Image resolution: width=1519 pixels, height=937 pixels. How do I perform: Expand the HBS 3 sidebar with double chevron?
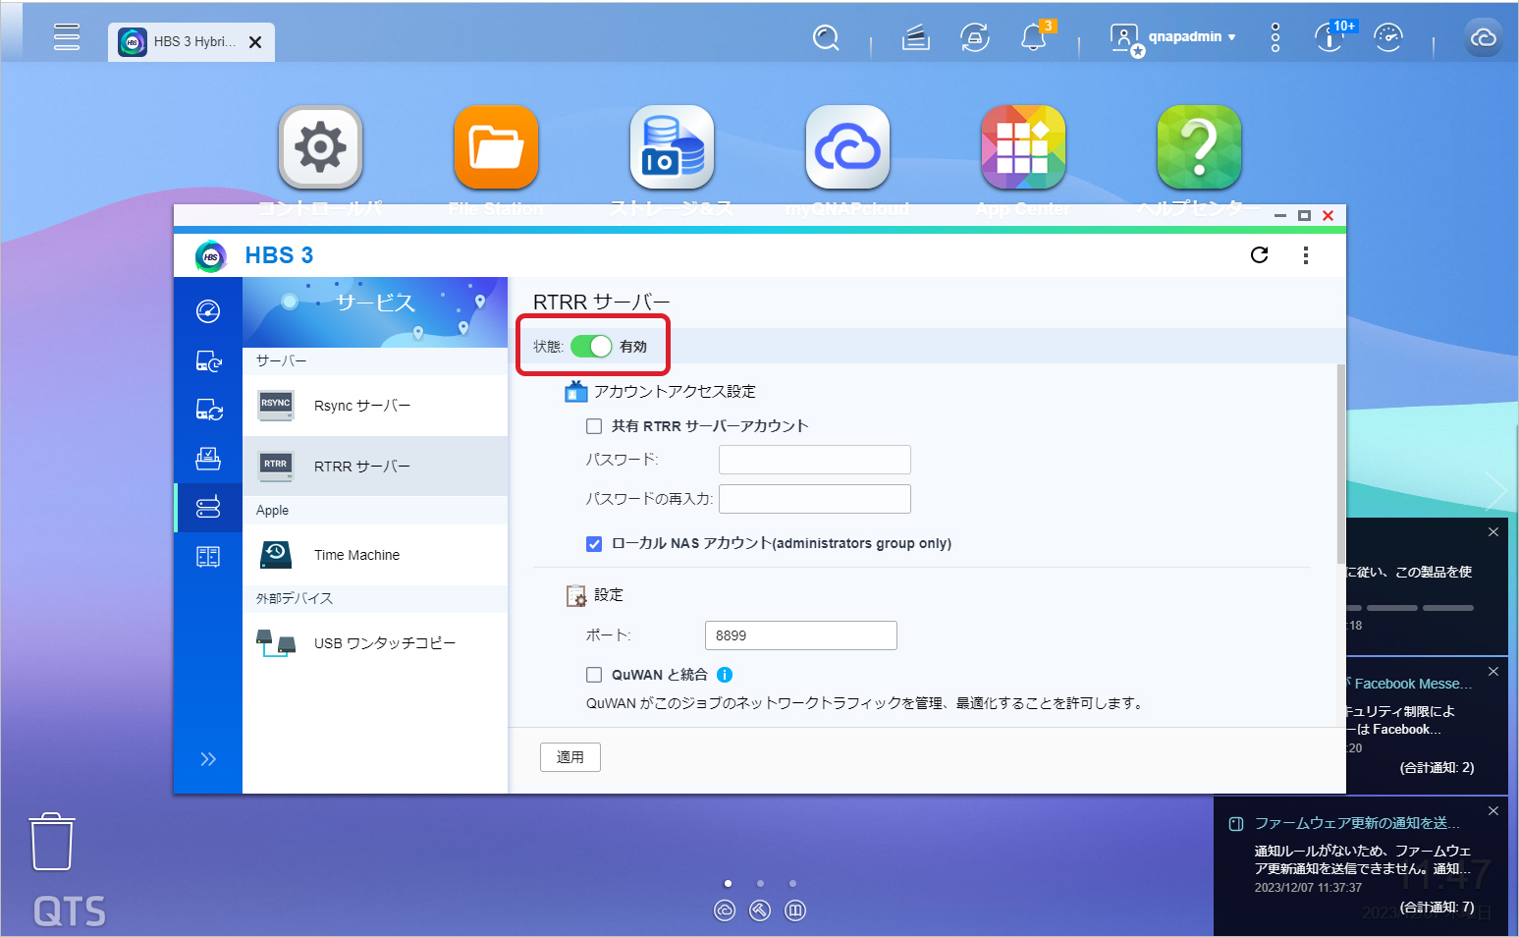coord(208,759)
